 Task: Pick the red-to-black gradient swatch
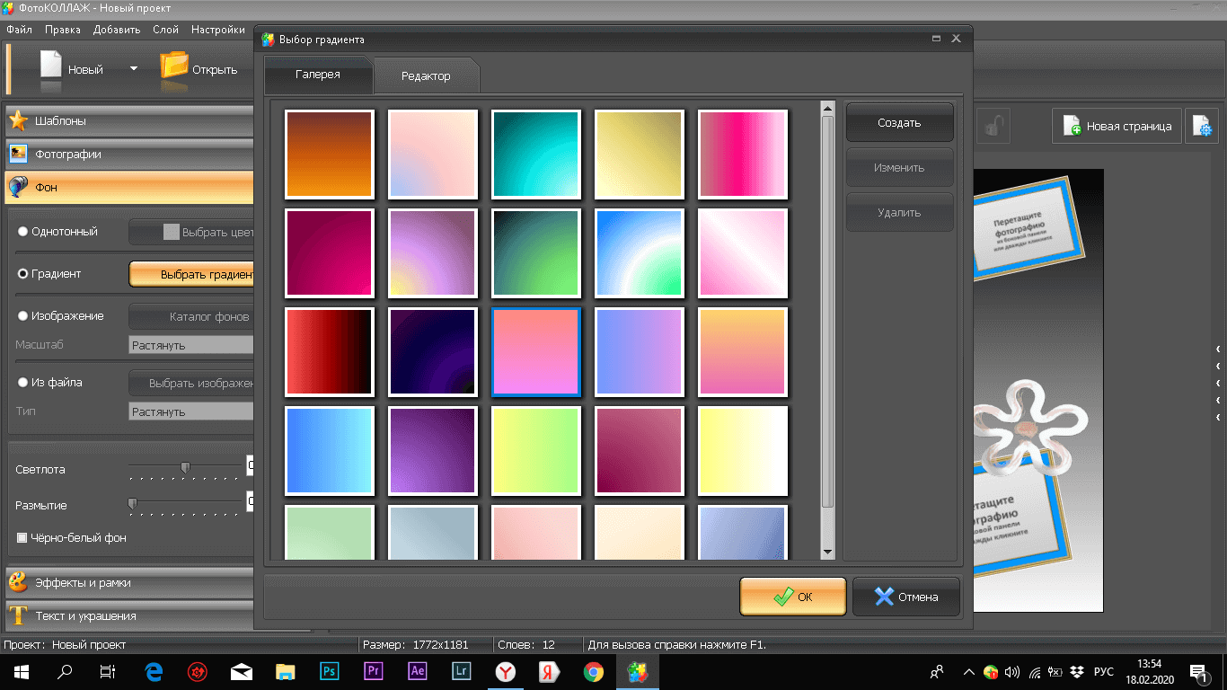(x=329, y=351)
